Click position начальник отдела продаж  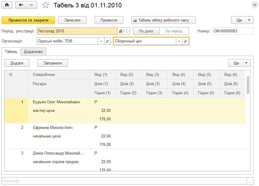[56, 162]
